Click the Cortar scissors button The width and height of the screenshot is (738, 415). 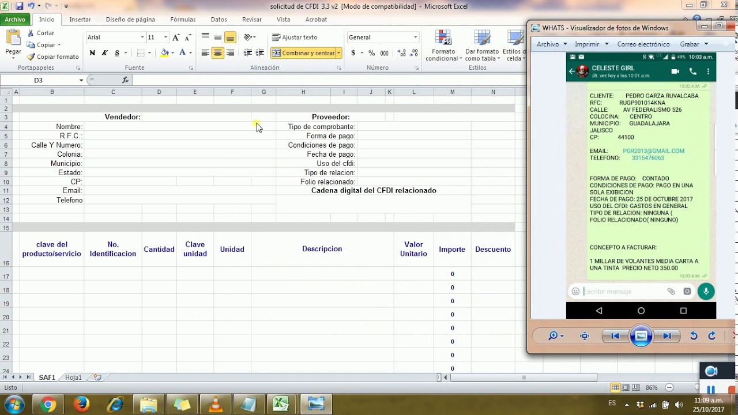click(x=41, y=33)
